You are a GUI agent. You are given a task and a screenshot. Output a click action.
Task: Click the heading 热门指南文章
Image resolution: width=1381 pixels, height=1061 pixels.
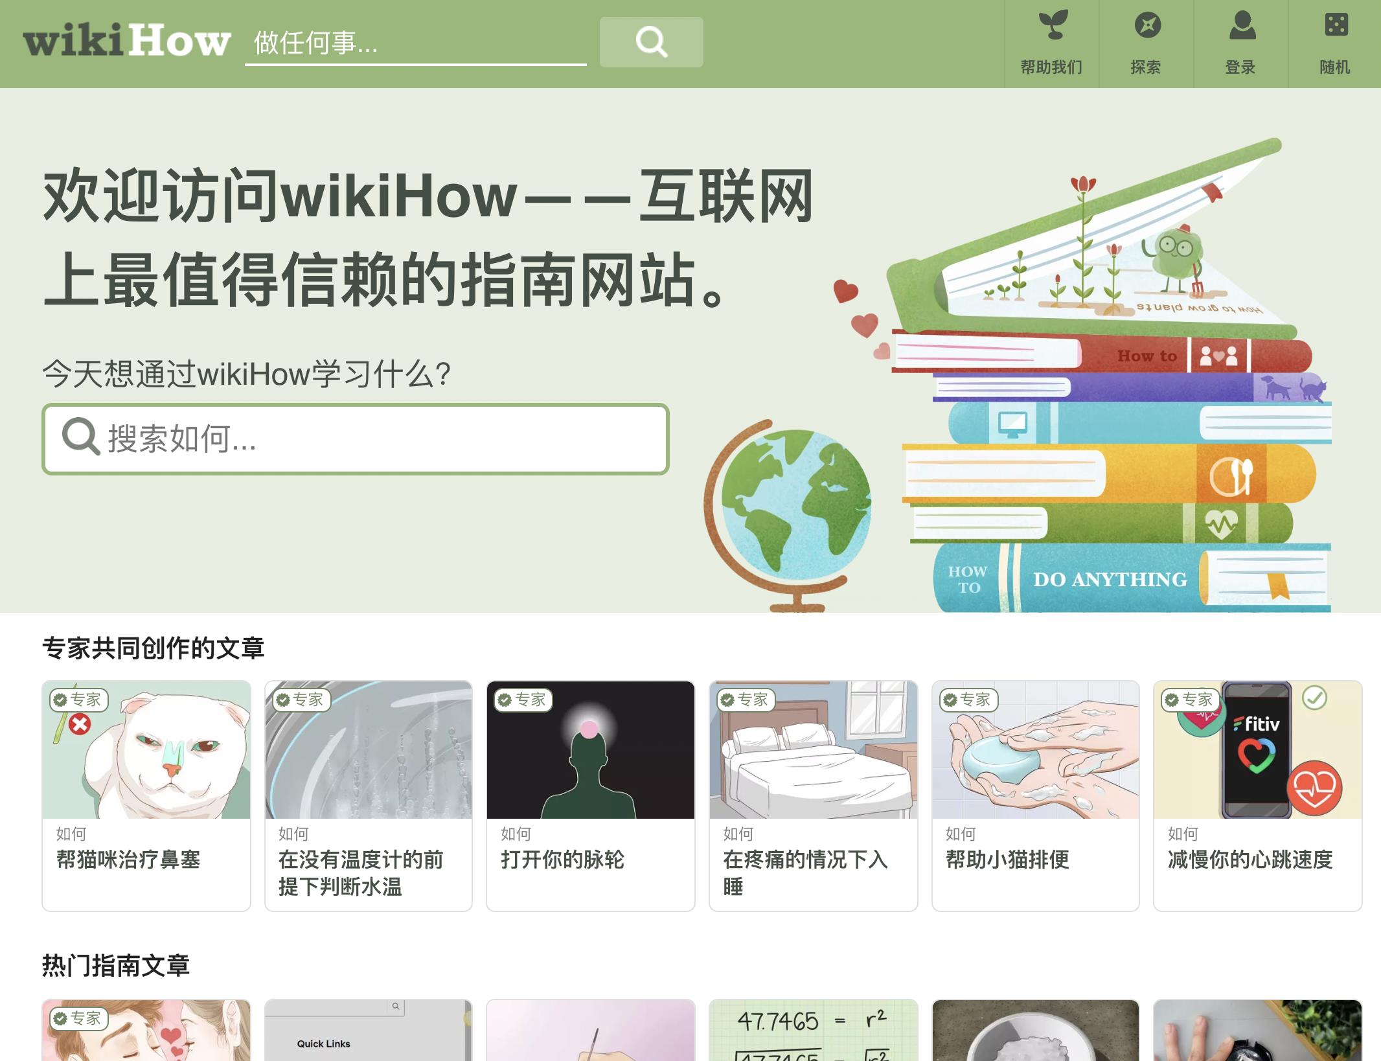coord(116,965)
